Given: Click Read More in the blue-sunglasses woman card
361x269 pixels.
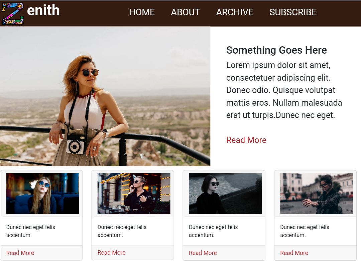Looking at the screenshot, I should [20, 253].
